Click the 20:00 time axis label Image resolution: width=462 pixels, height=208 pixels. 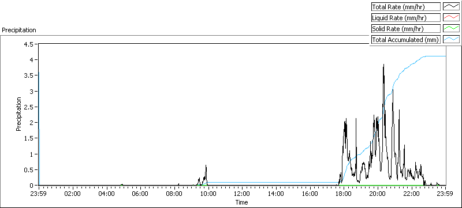click(x=378, y=194)
